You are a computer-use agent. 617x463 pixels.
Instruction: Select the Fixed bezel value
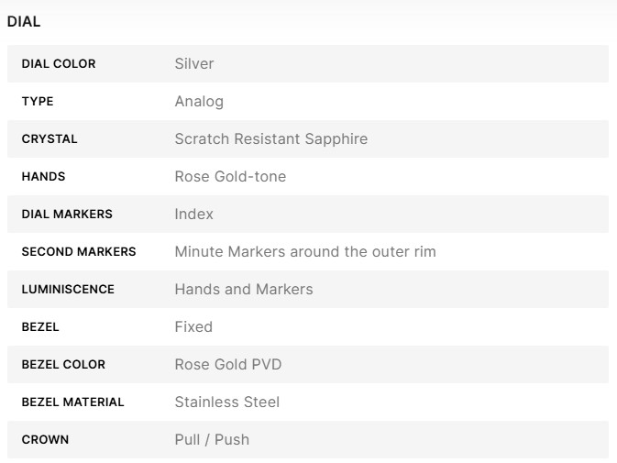pos(193,327)
